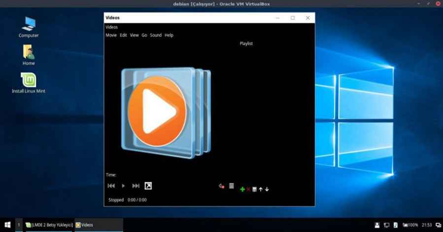The image size is (443, 232).
Task: Open the user applet in system tray
Action: (377, 225)
